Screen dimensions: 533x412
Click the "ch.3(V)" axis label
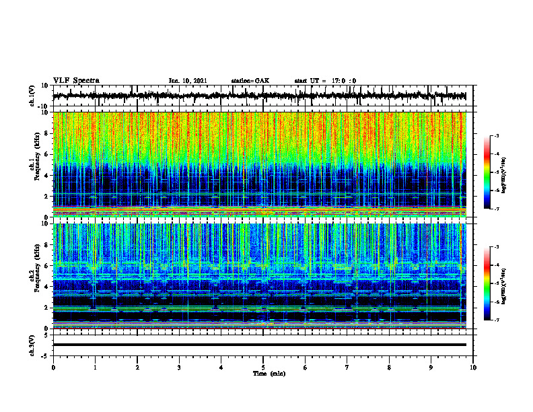(32, 345)
